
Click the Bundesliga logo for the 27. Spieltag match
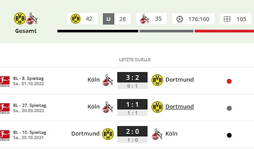point(5,108)
